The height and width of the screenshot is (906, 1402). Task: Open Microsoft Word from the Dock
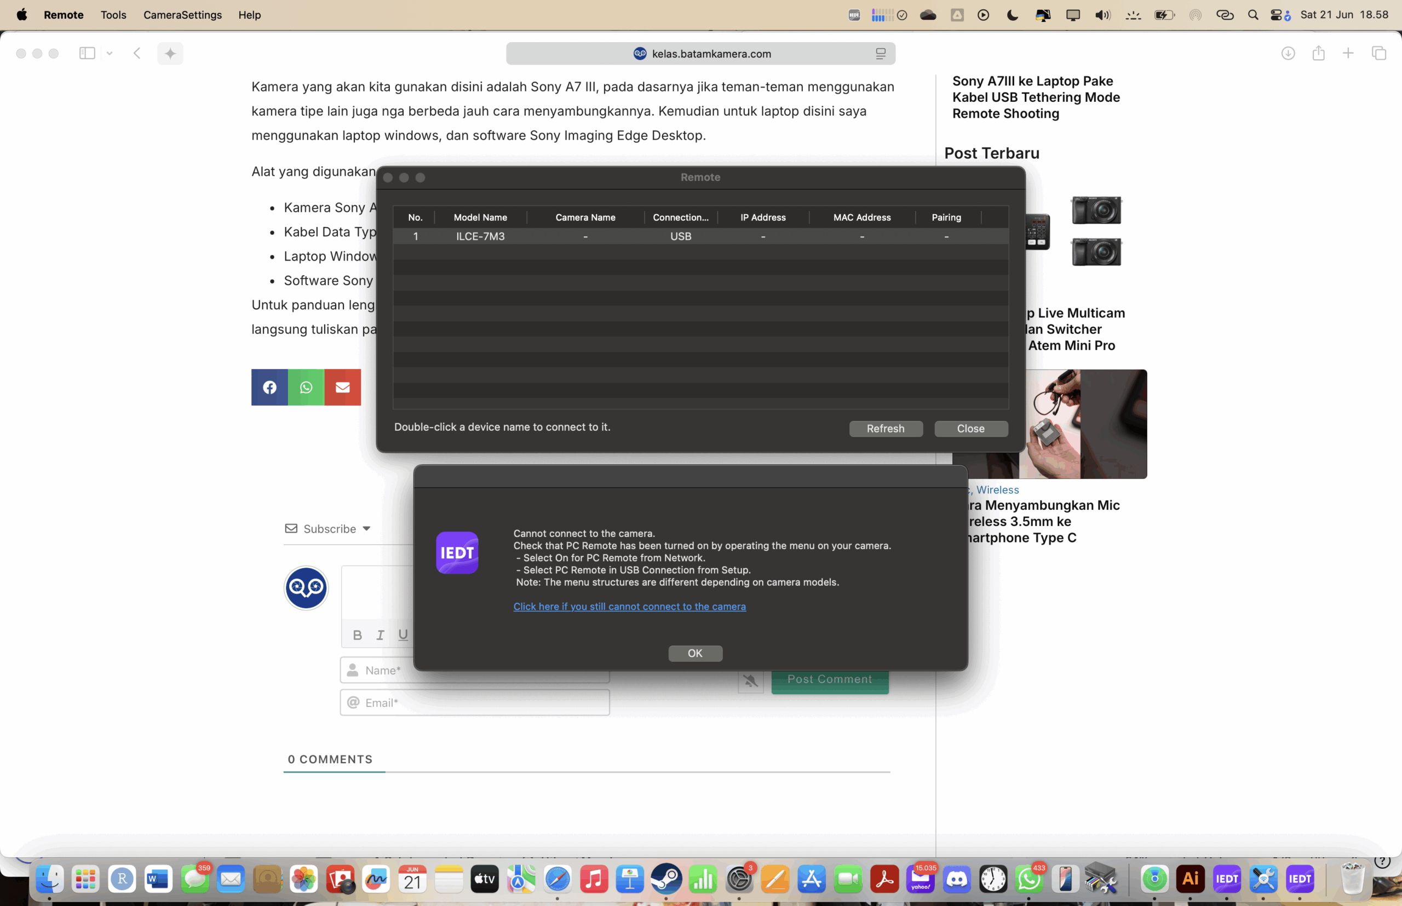158,879
